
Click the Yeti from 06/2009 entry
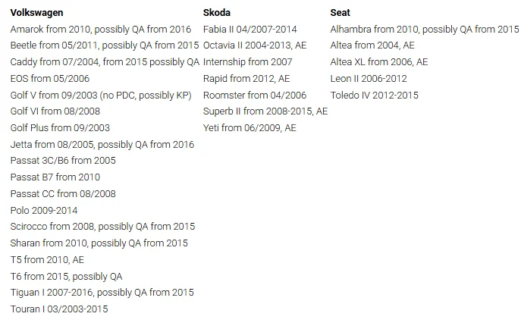click(250, 128)
